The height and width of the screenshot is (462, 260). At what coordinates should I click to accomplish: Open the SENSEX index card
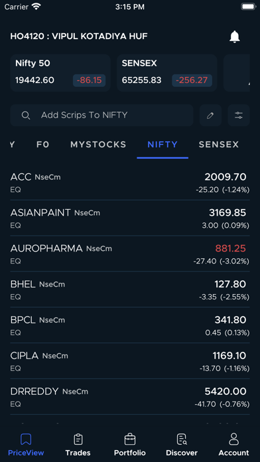pyautogui.click(x=167, y=73)
